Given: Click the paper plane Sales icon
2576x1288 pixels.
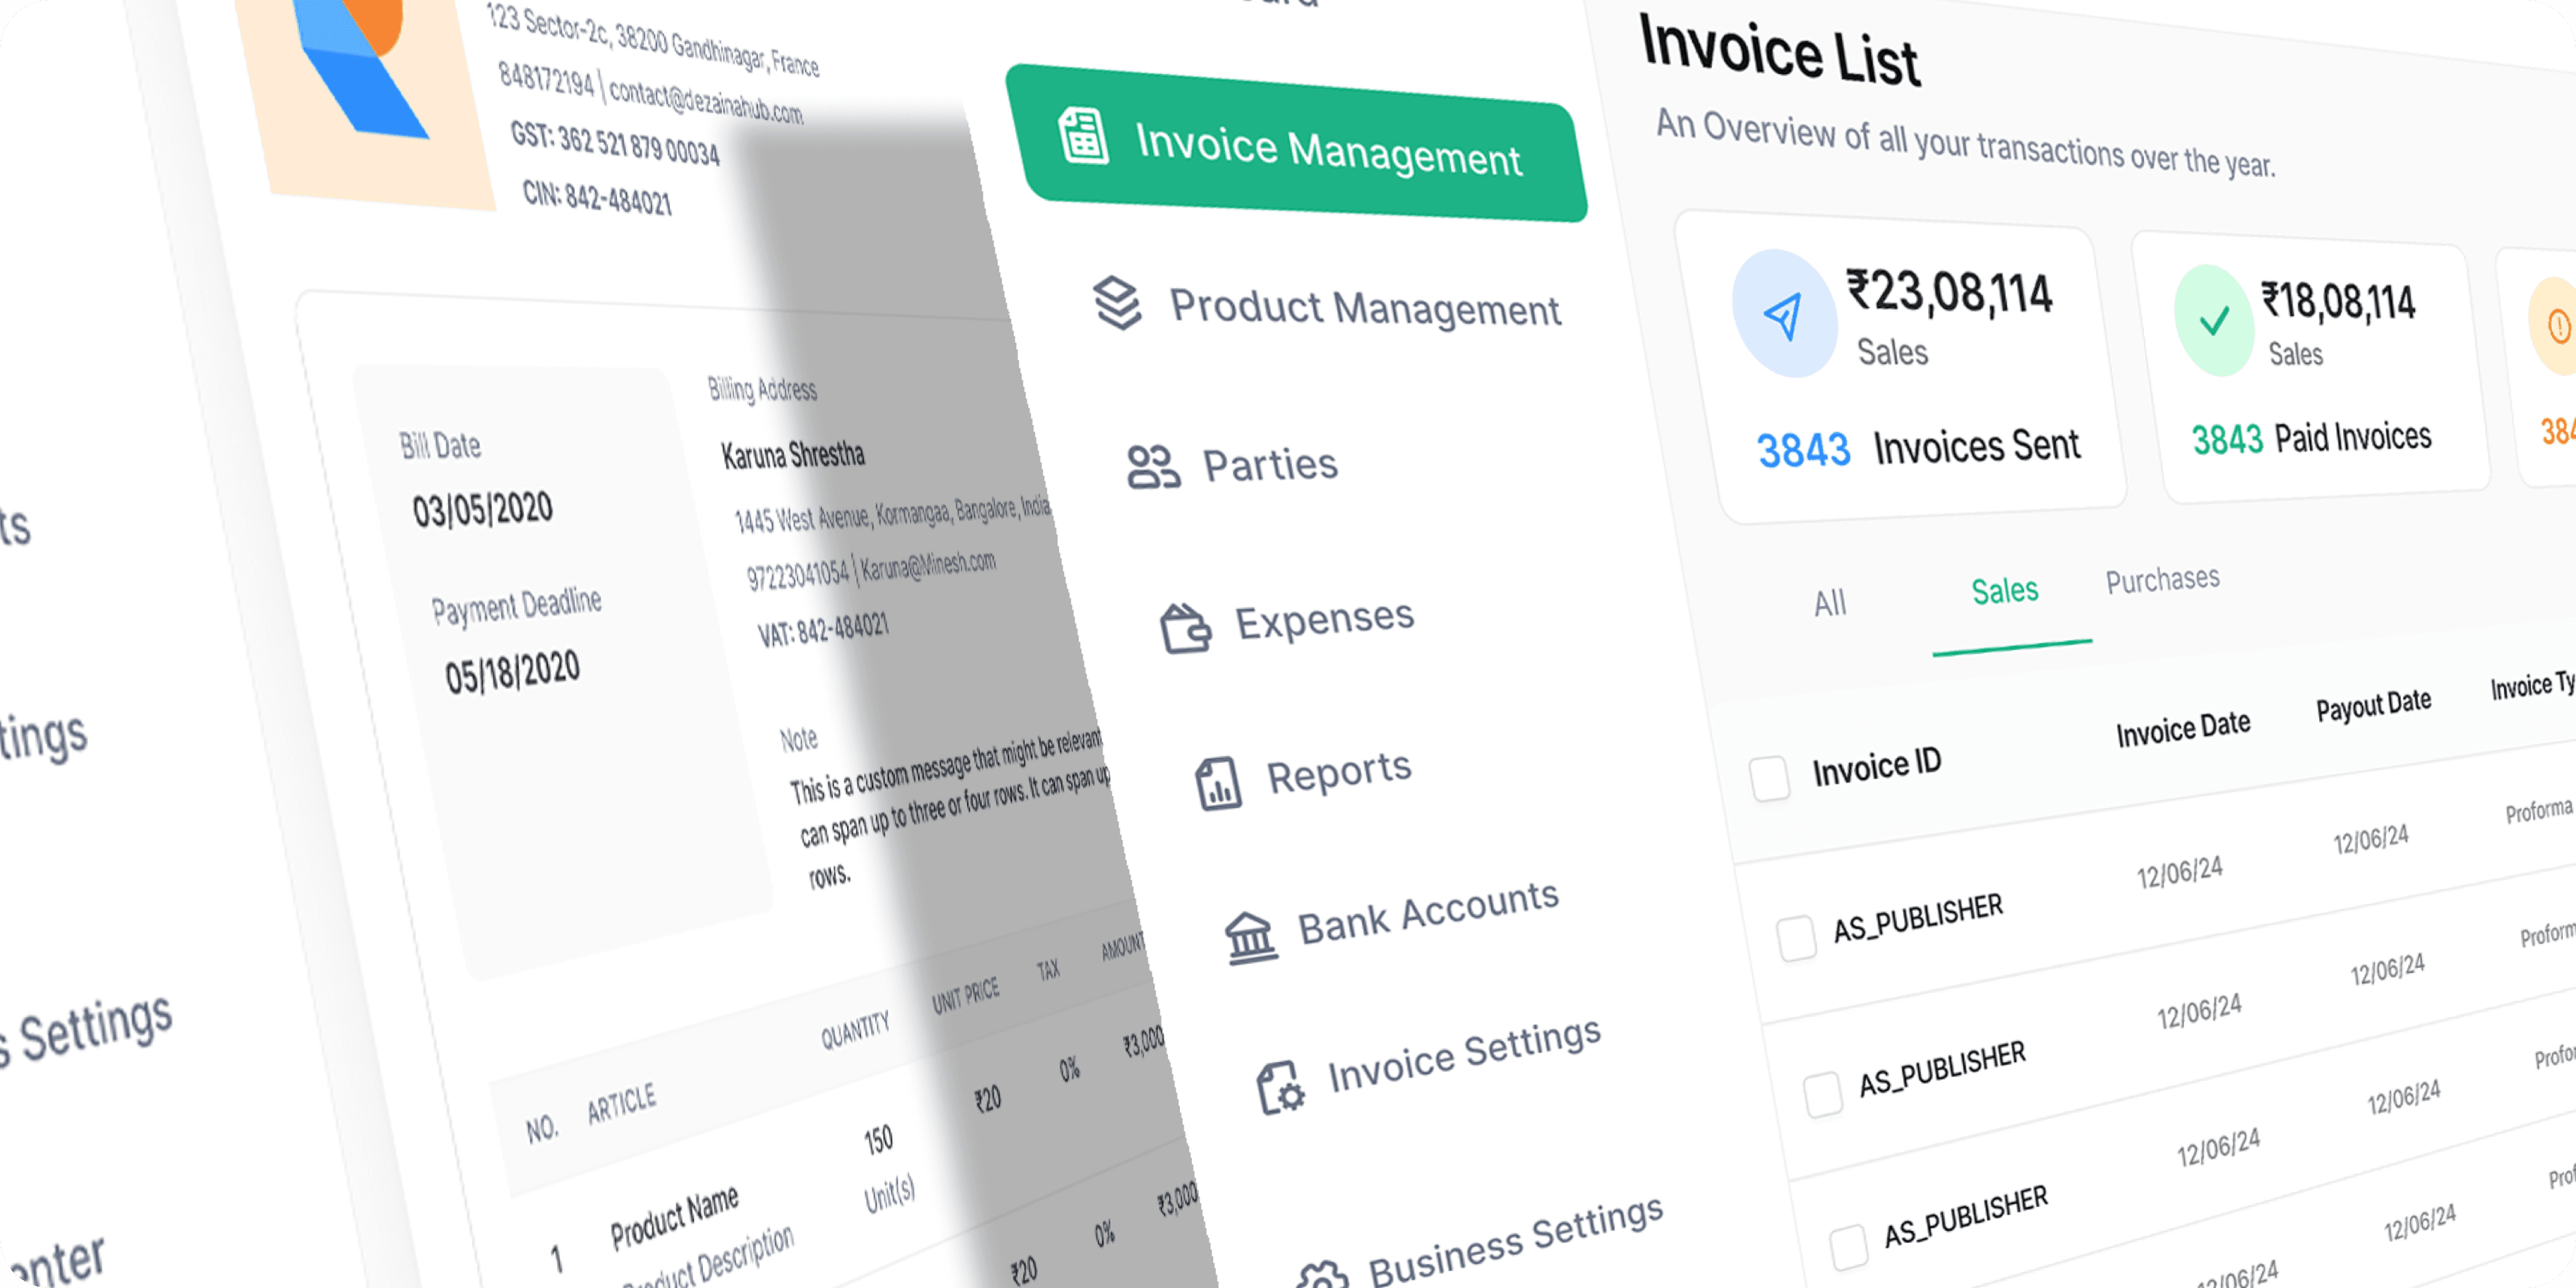Looking at the screenshot, I should [1784, 314].
